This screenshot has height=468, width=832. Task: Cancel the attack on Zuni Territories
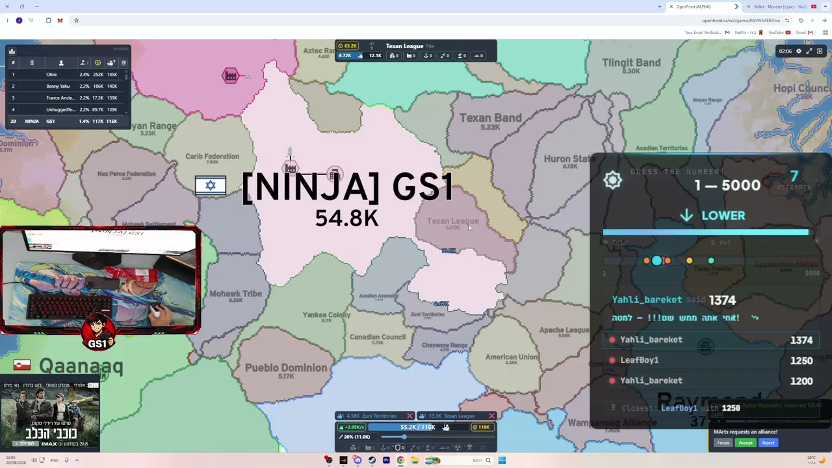coord(409,416)
